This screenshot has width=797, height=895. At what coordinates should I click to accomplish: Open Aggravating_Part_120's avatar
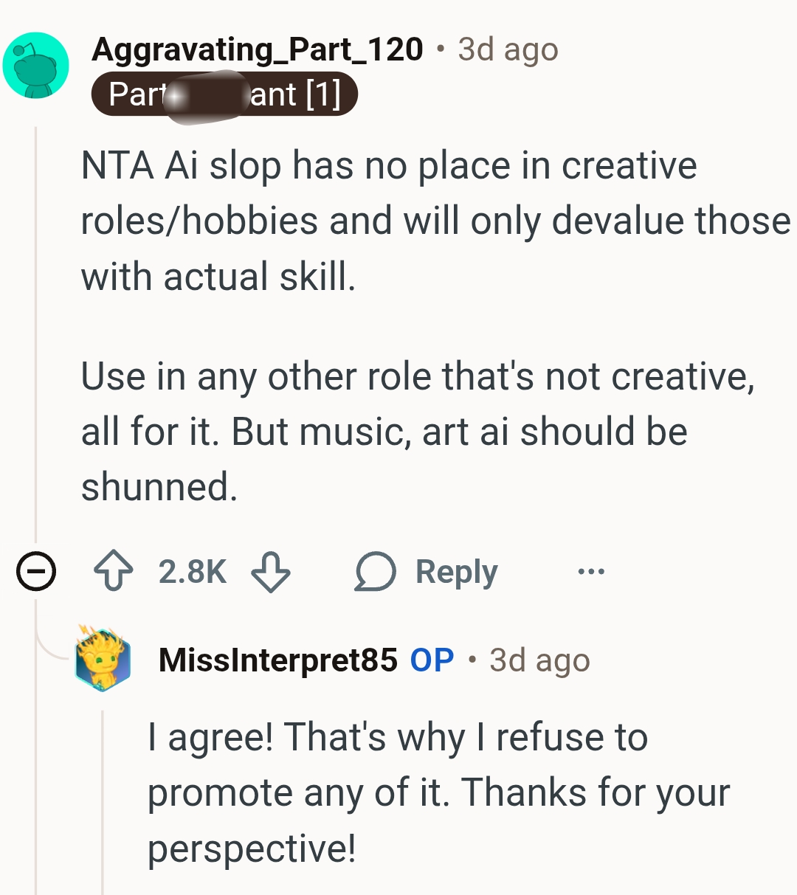35,65
